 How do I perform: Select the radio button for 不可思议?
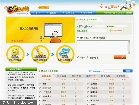(88, 96)
